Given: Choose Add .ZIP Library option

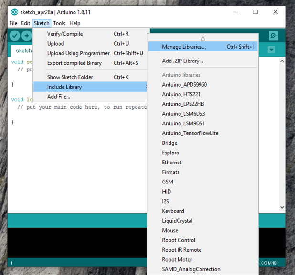Looking at the screenshot, I should (x=182, y=61).
